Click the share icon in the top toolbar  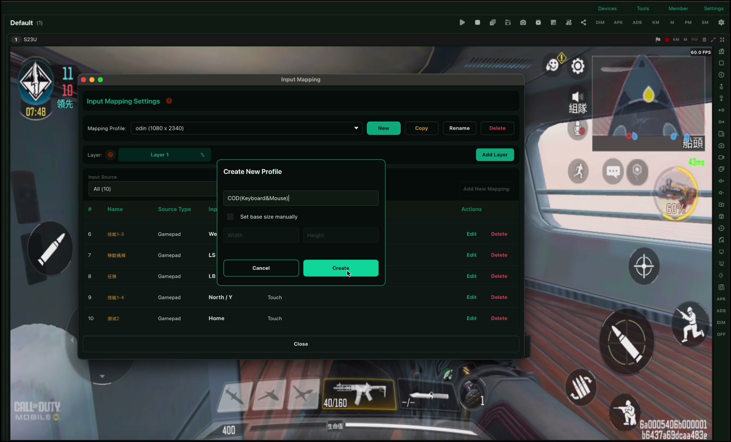584,23
